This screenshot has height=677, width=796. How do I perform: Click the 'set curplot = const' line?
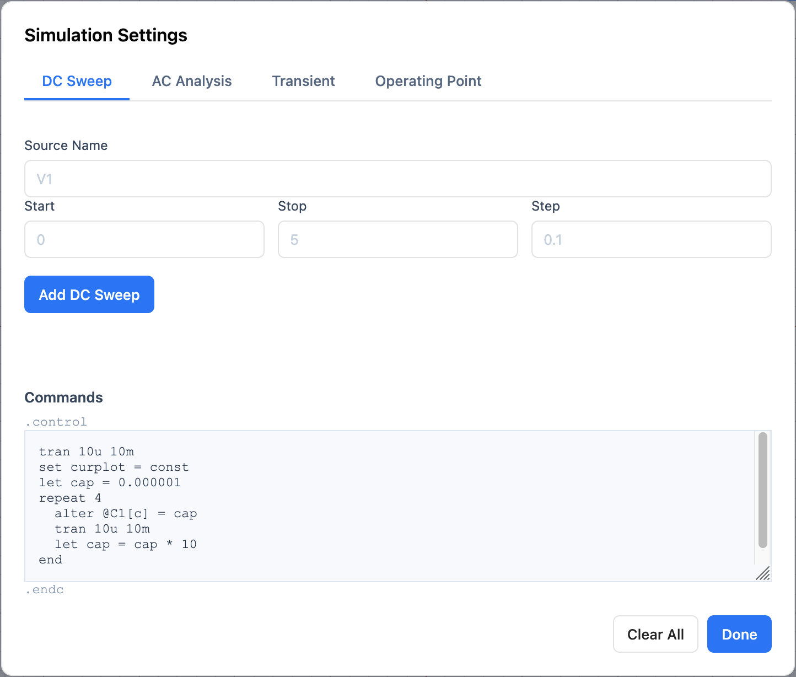[114, 467]
